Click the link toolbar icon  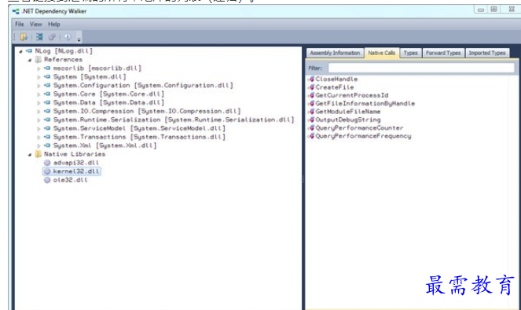click(x=52, y=37)
